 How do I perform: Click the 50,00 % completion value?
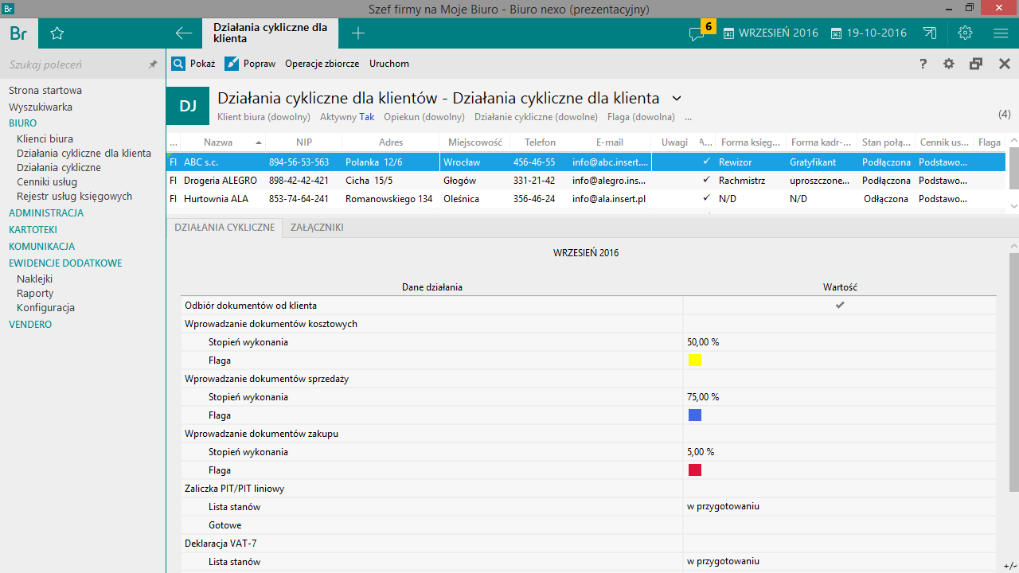[x=703, y=342]
